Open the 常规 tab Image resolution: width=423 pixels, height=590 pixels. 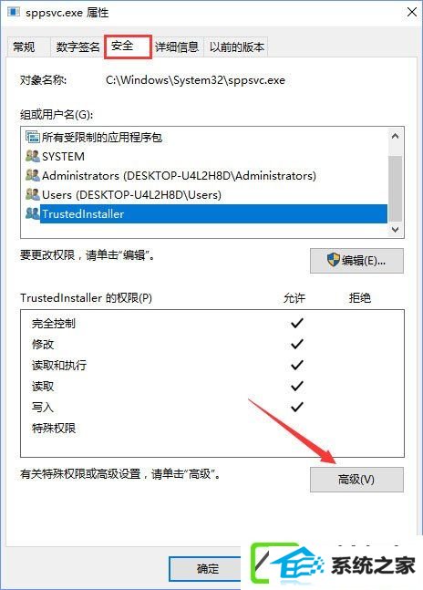coord(24,47)
